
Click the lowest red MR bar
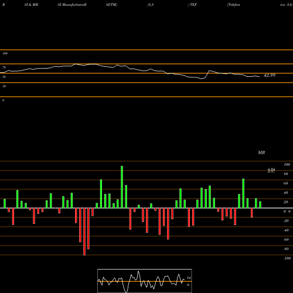(84, 231)
